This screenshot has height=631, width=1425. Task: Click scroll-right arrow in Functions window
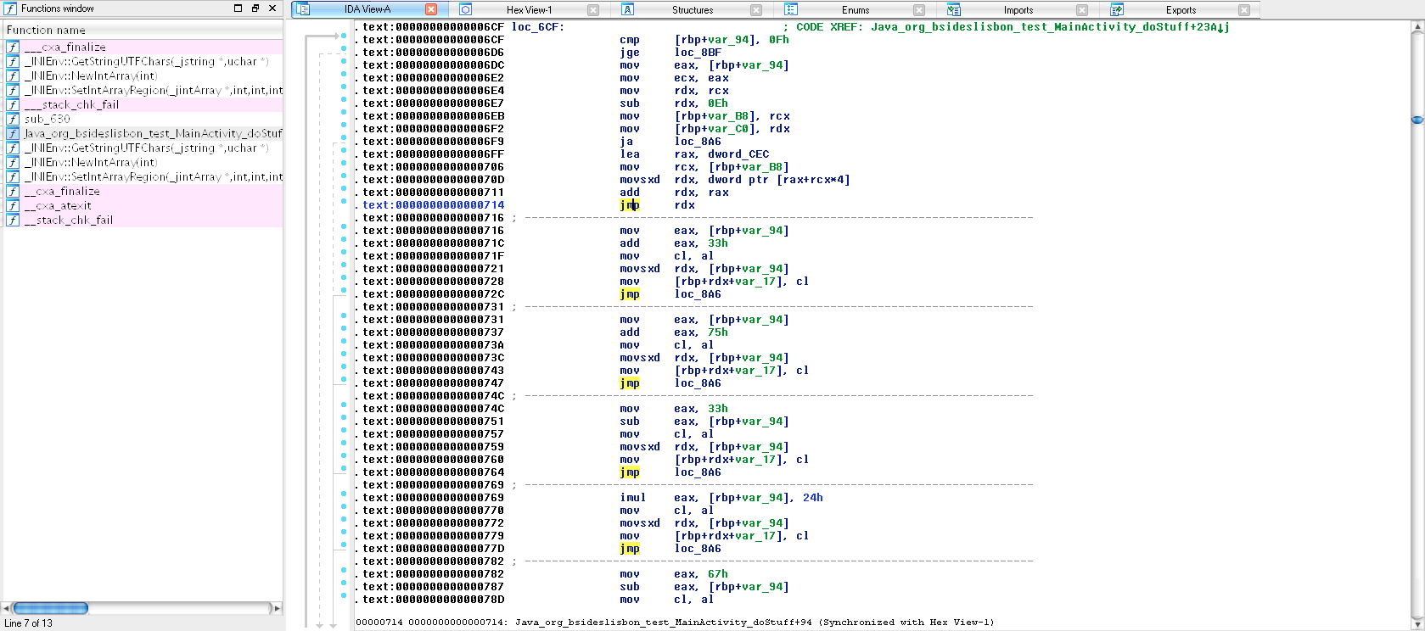tap(275, 608)
